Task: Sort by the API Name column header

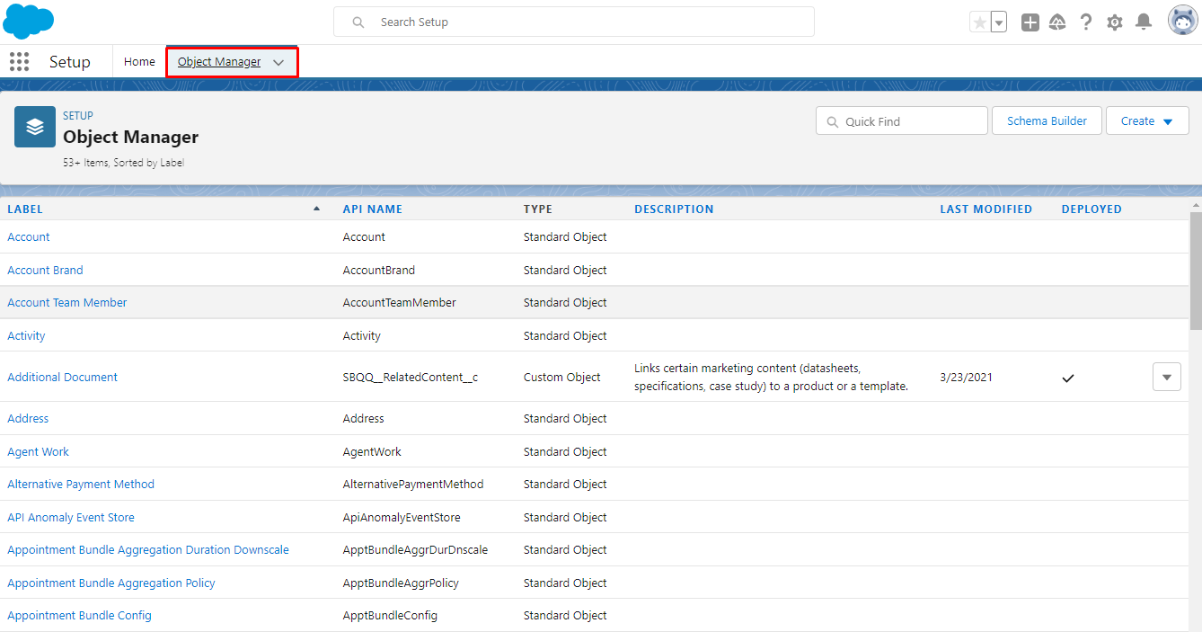Action: point(373,209)
